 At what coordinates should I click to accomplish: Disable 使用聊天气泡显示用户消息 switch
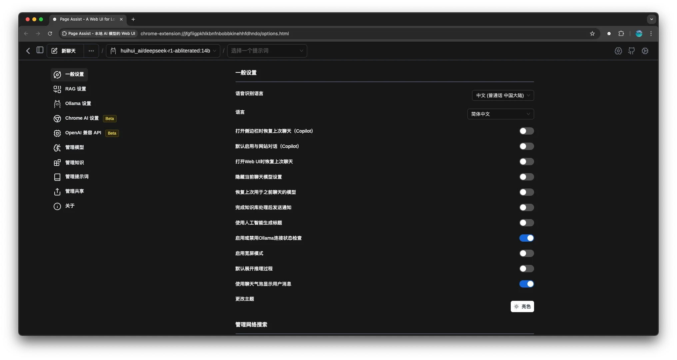coord(526,284)
